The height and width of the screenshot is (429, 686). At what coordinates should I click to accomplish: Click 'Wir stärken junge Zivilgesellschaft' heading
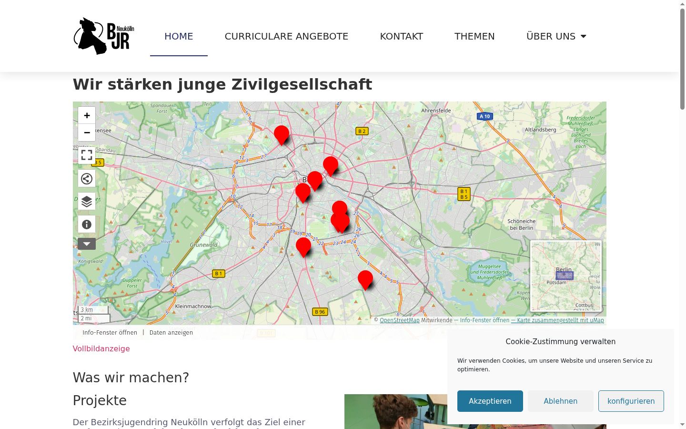222,84
